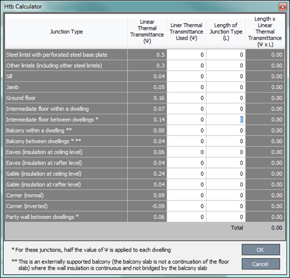The width and height of the screenshot is (290, 278).
Task: Click the 0.5 value for Steel lintel
Action: [x=160, y=55]
